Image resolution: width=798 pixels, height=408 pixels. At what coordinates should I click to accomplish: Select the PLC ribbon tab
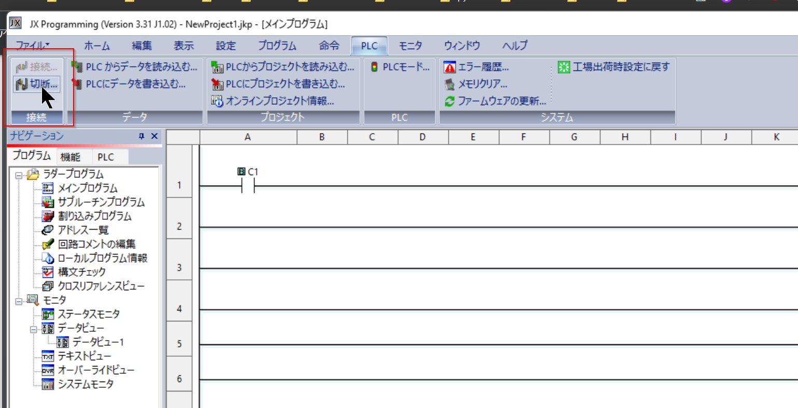click(x=369, y=46)
